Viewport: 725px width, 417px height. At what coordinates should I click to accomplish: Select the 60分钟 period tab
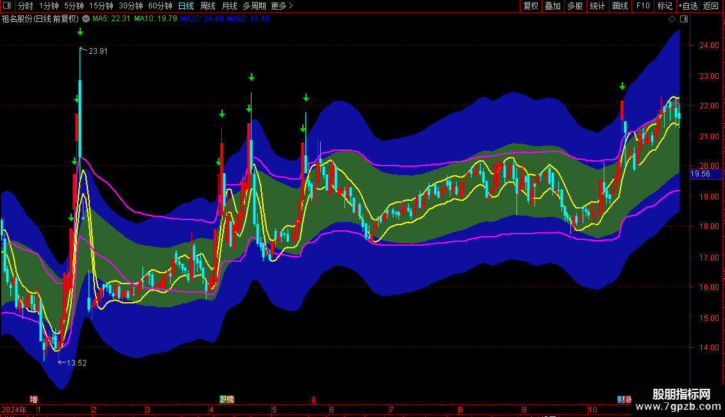pos(160,6)
